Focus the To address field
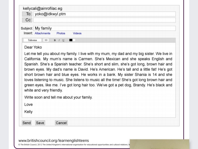The width and height of the screenshot is (198, 149). tap(105, 14)
